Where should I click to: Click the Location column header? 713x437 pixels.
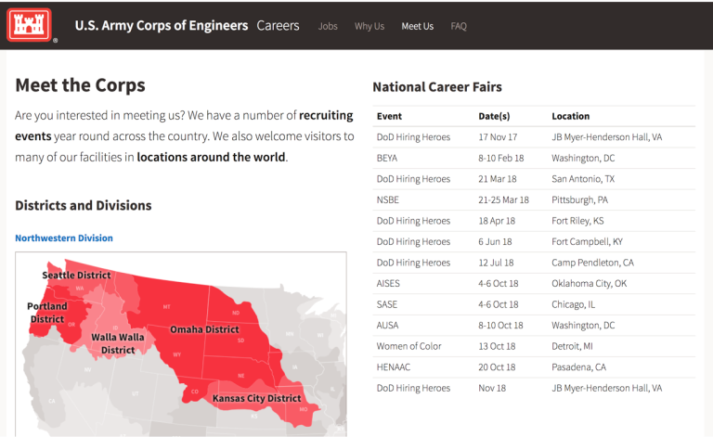[x=570, y=116]
